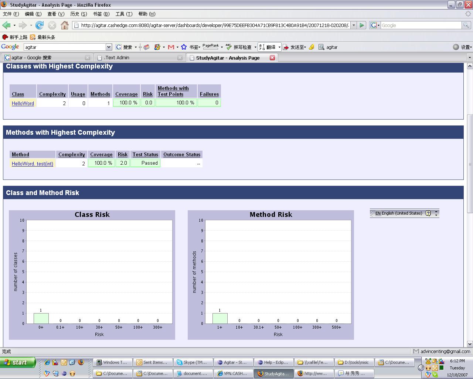Close the StudyAgitar - Analysis Page tab
473x379 pixels.
272,58
